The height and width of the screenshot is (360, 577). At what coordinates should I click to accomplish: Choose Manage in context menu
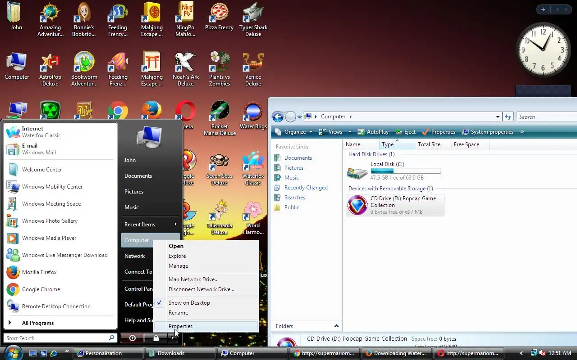(x=206, y=266)
